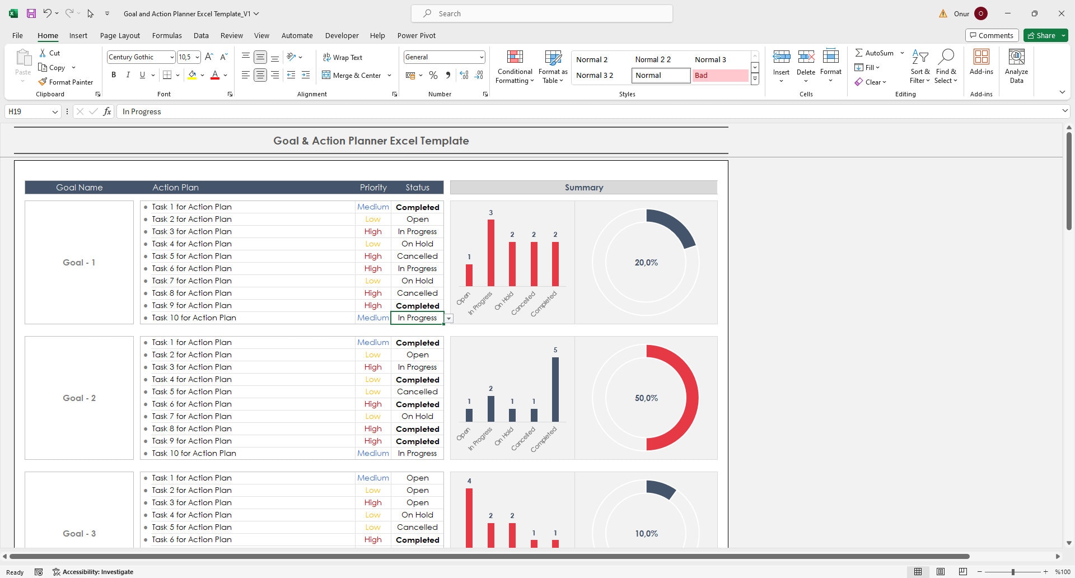Image resolution: width=1075 pixels, height=578 pixels.
Task: Open the Power Pivot tab
Action: pos(417,35)
